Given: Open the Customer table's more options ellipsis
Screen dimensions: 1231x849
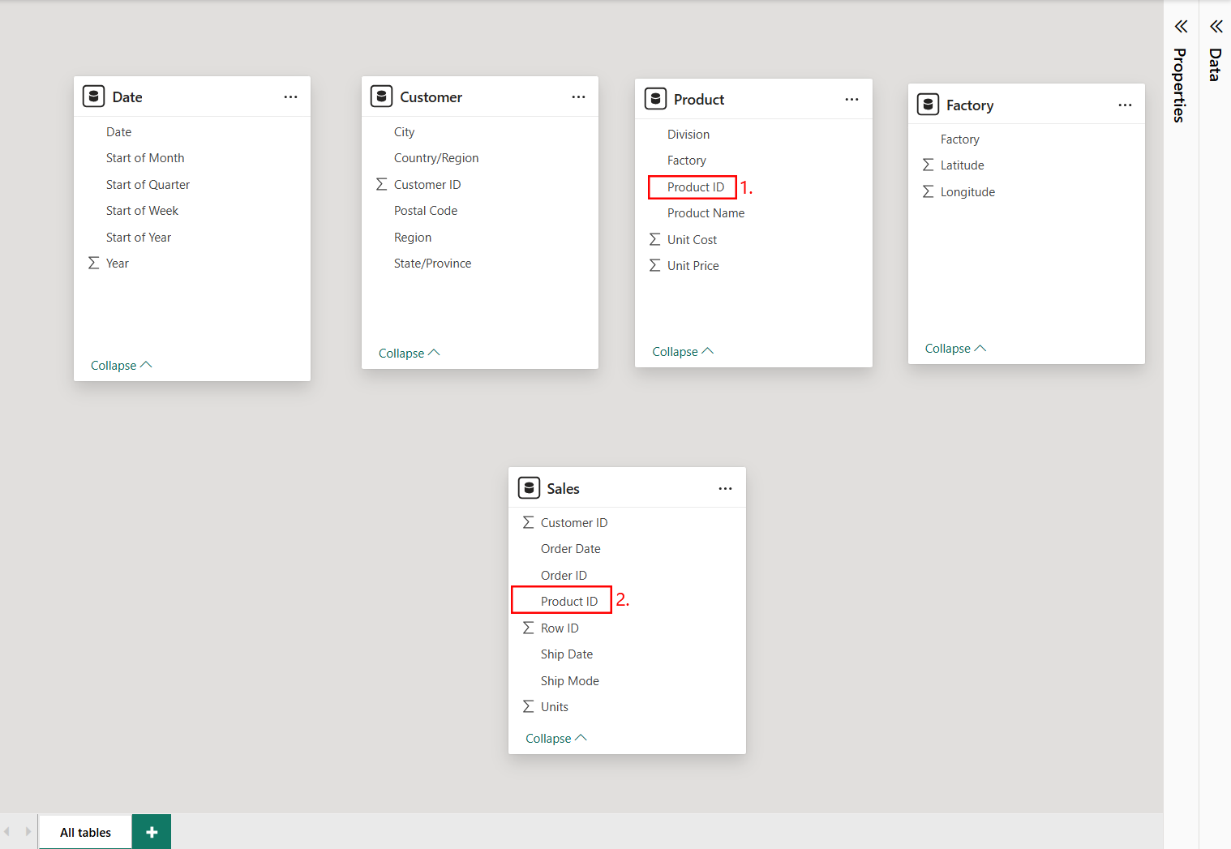Looking at the screenshot, I should (x=578, y=97).
